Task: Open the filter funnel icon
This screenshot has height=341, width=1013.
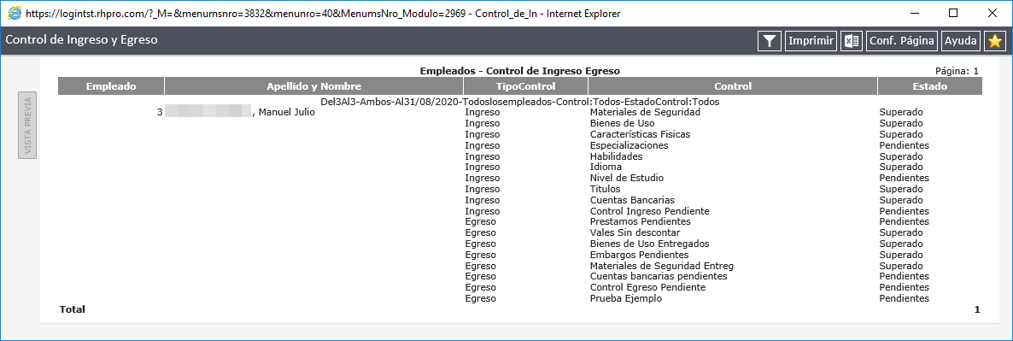Action: pos(769,41)
